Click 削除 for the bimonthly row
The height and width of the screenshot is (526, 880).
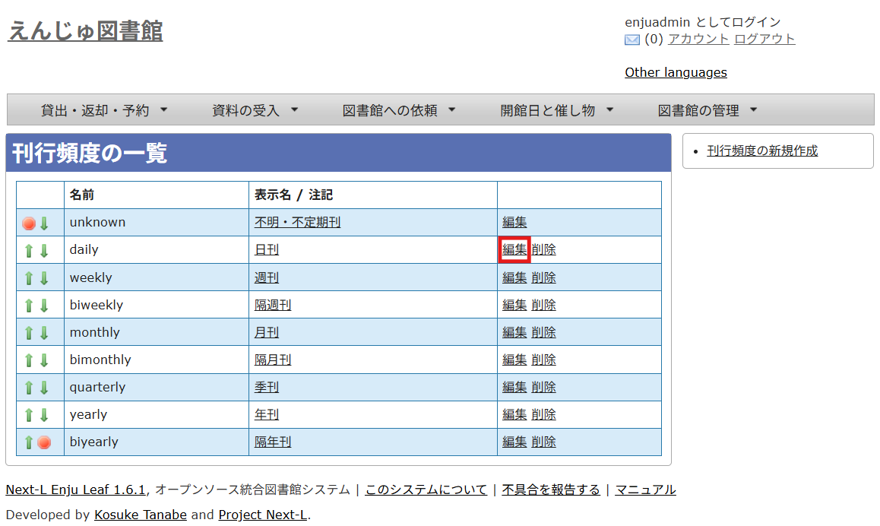pyautogui.click(x=544, y=360)
